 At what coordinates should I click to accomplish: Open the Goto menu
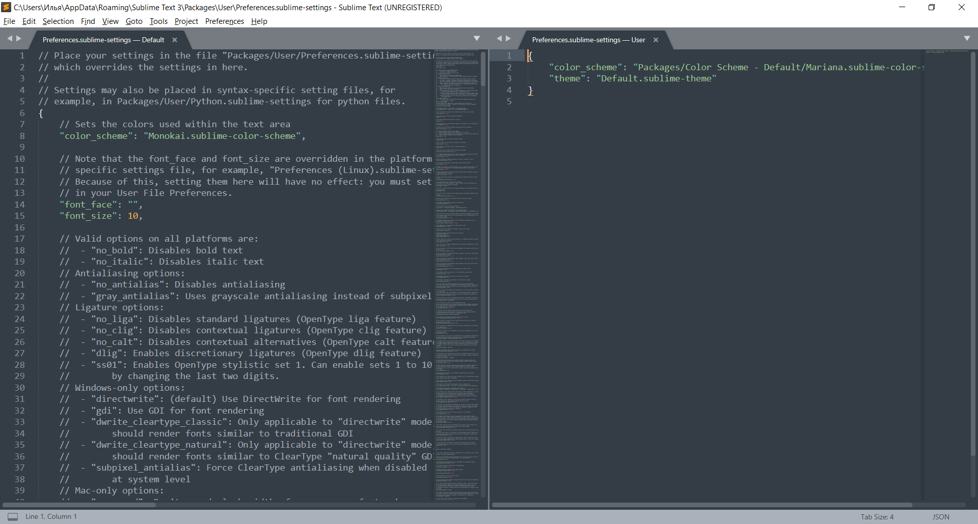pyautogui.click(x=133, y=21)
